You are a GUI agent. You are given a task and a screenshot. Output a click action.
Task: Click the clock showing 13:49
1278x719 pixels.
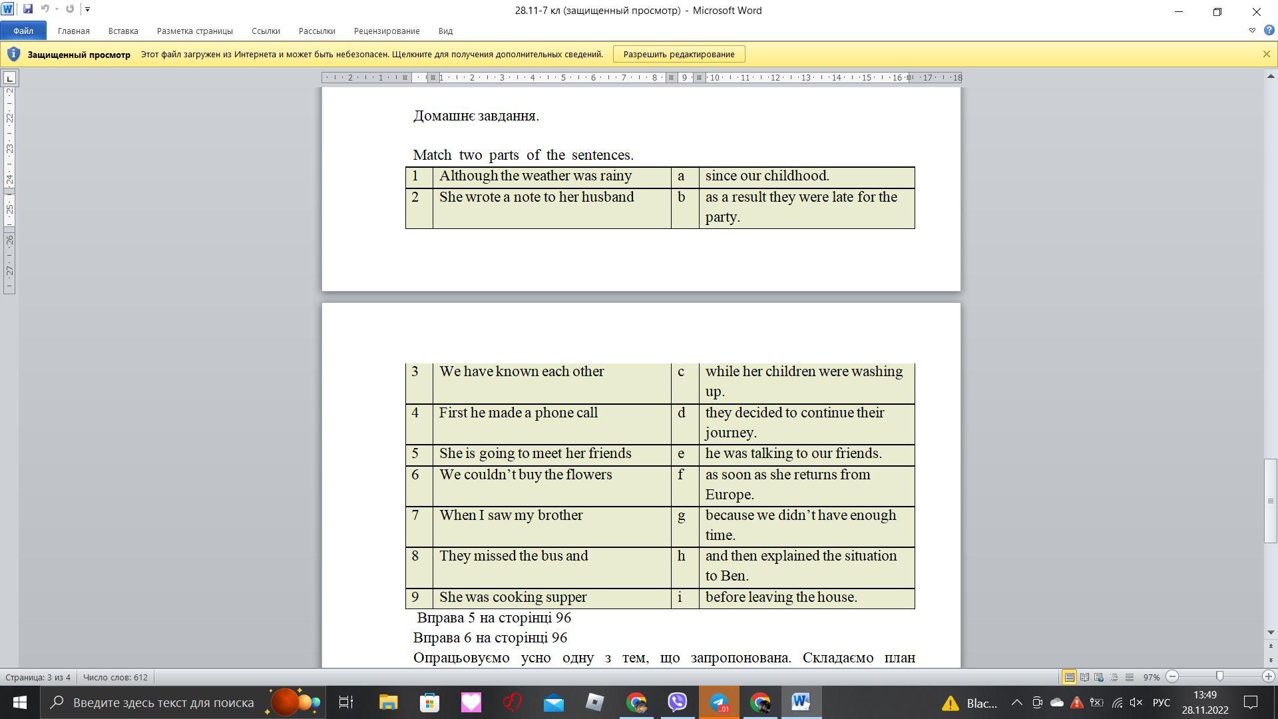click(1205, 695)
